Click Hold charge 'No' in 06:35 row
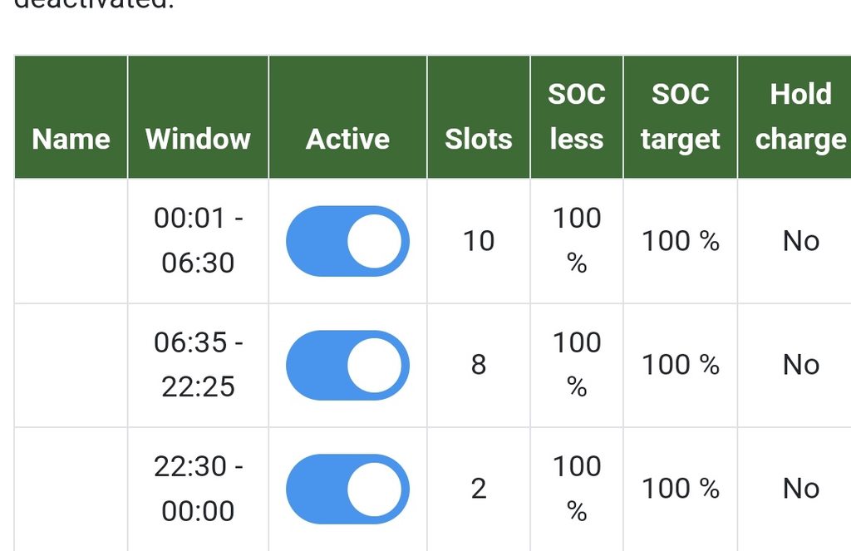 point(800,365)
